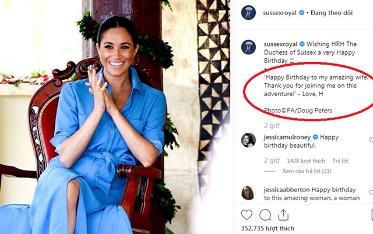Viewport: 373px width, 234px height.
Task: Like the post with the heart icon
Action: pyautogui.click(x=247, y=214)
